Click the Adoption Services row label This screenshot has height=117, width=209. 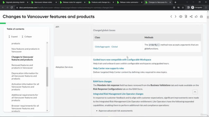[x=64, y=67]
